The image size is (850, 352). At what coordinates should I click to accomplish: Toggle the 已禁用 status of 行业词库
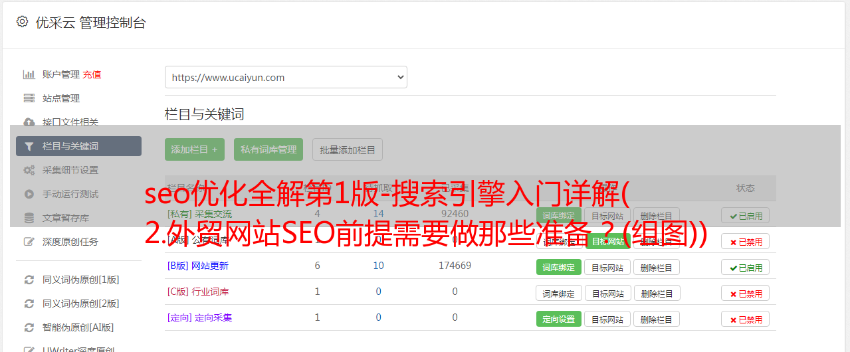[x=746, y=293]
